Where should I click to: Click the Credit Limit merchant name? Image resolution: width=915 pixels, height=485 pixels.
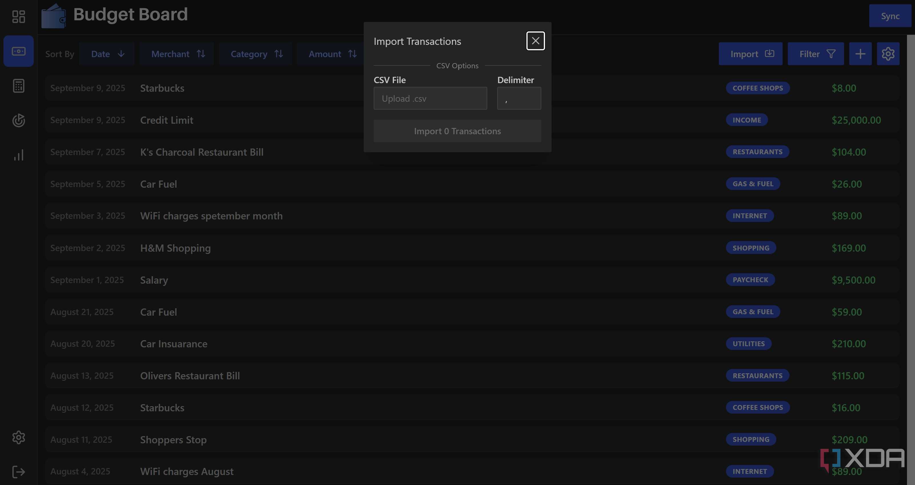(167, 120)
